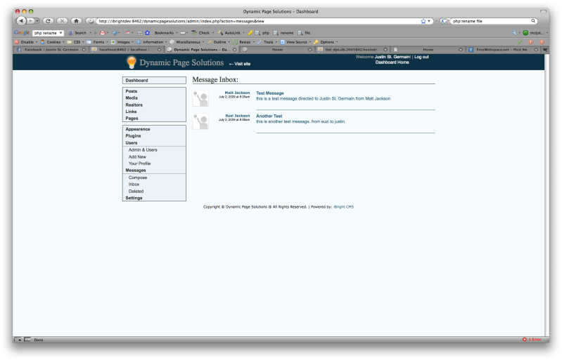Click the stop loading X button
The image size is (562, 360).
pos(62,21)
